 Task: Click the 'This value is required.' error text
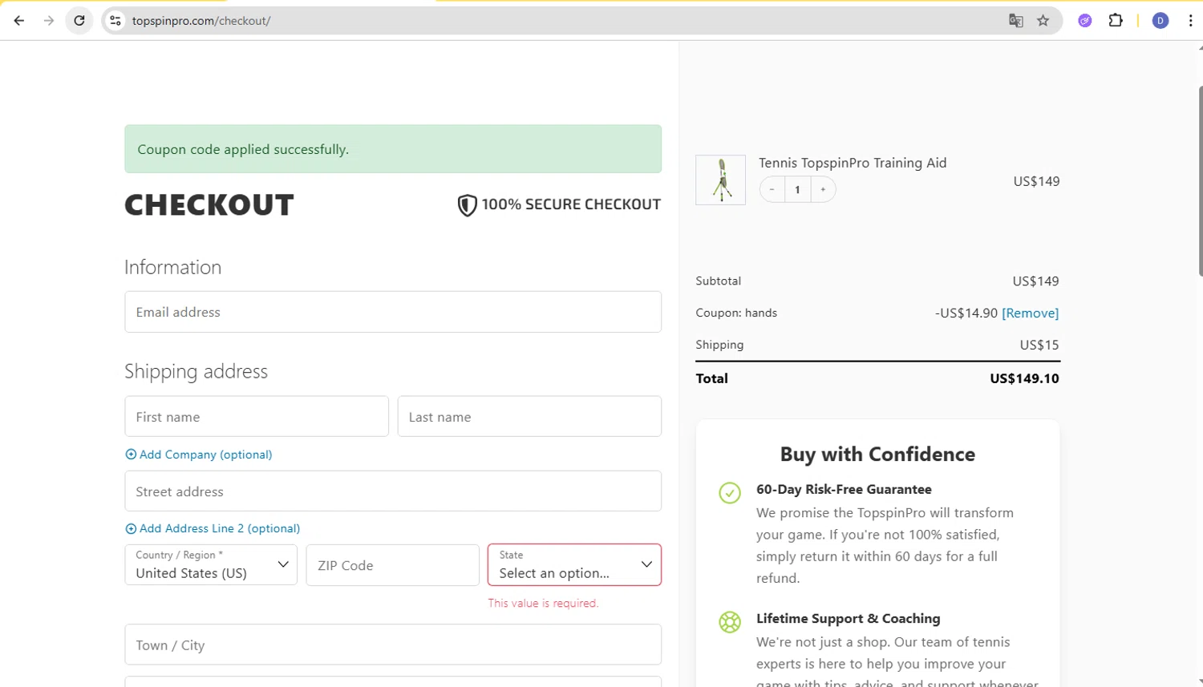pos(543,603)
